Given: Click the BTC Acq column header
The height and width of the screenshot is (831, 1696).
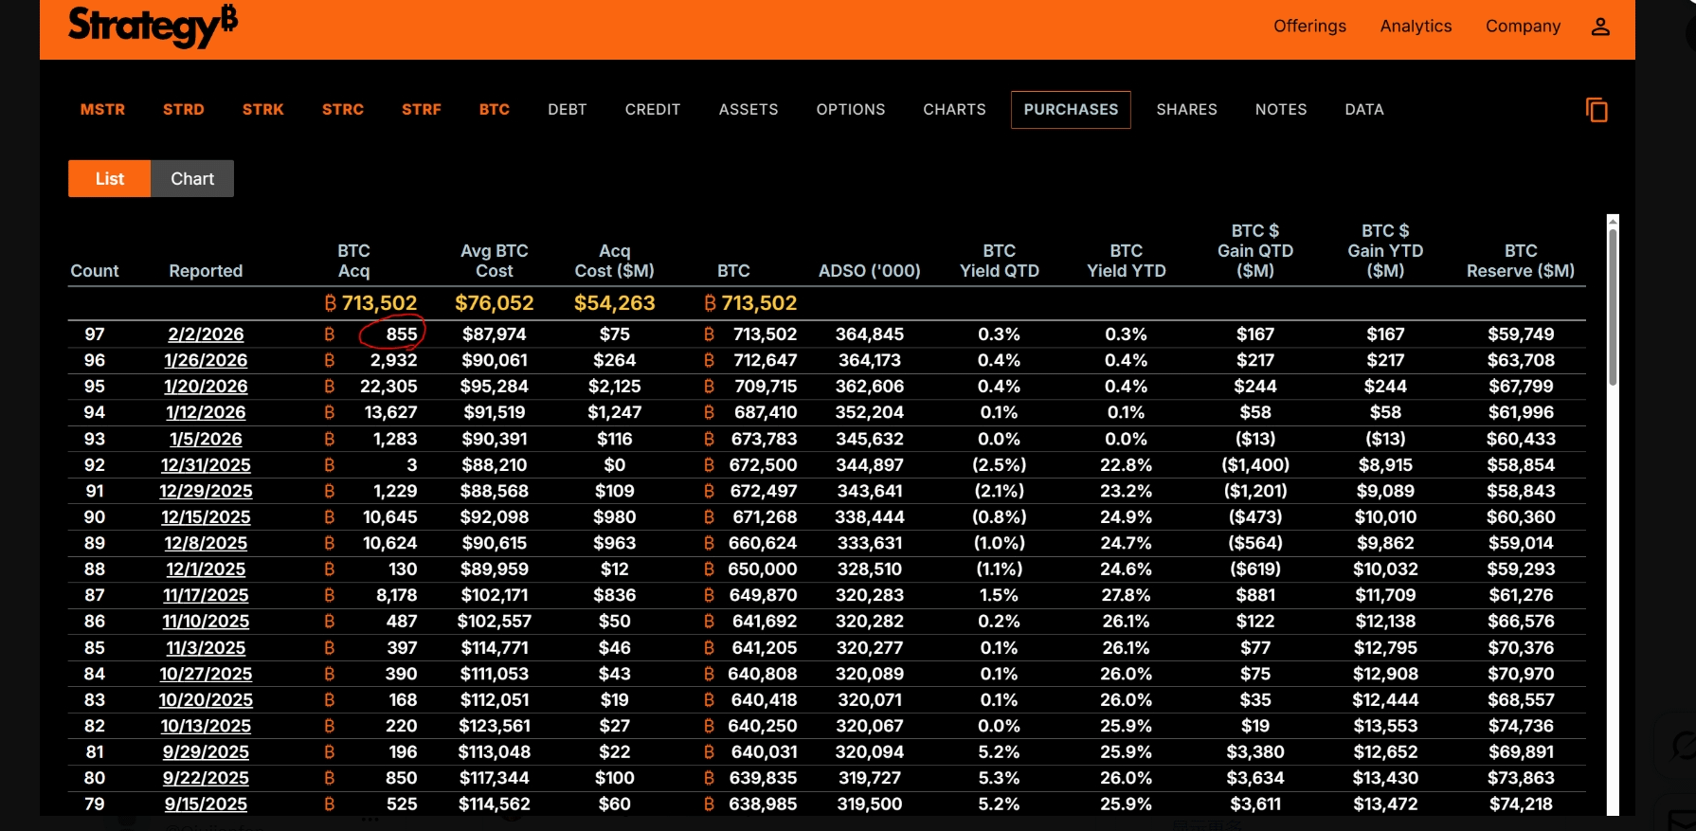Looking at the screenshot, I should [x=353, y=261].
